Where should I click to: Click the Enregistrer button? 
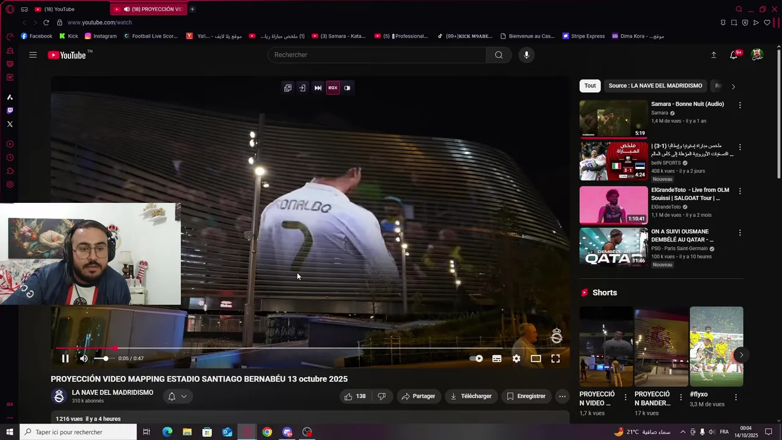(x=526, y=397)
